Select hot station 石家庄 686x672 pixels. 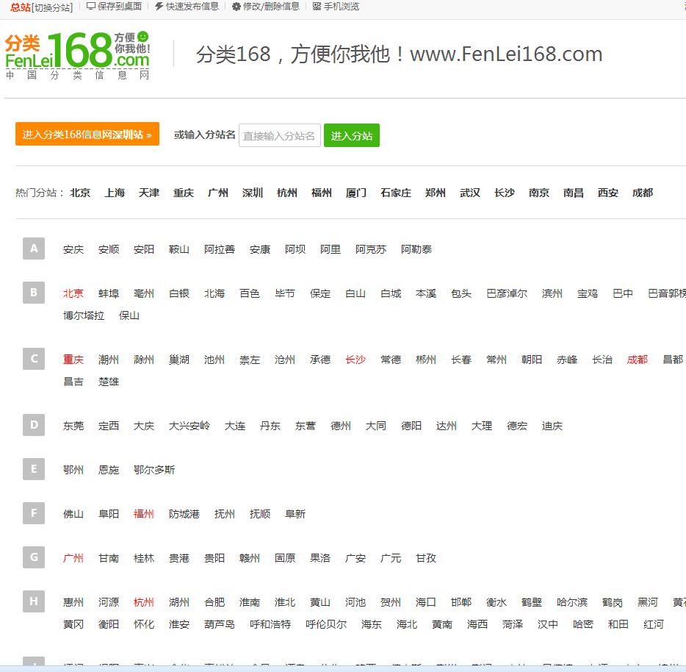tap(396, 193)
